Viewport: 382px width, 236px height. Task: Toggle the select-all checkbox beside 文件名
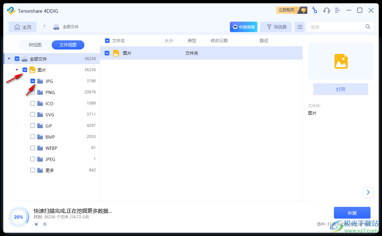107,41
